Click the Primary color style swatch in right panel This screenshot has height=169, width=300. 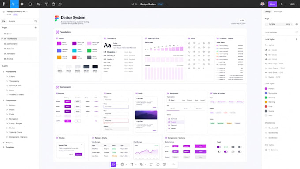(x=266, y=89)
